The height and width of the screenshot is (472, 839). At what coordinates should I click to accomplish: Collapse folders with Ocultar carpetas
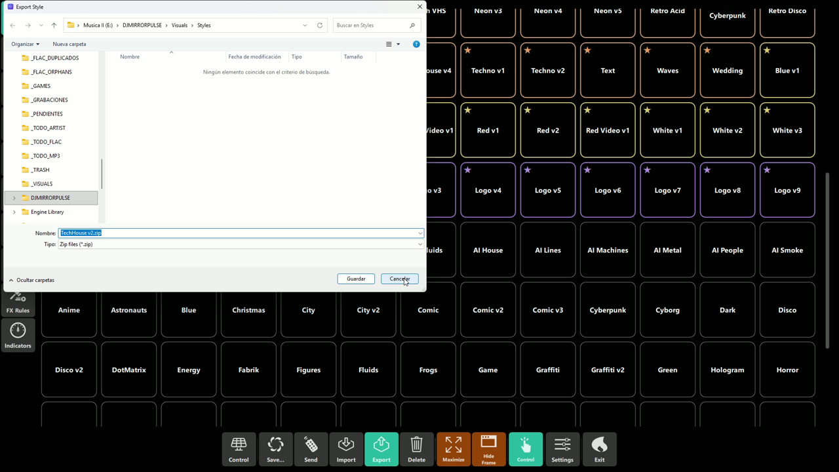[31, 280]
